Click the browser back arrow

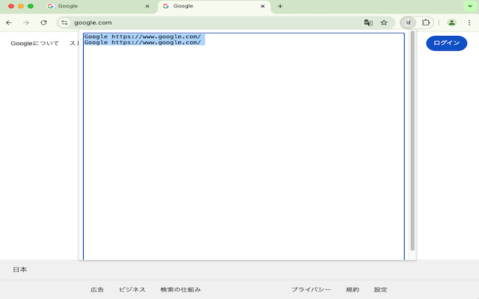pyautogui.click(x=9, y=22)
